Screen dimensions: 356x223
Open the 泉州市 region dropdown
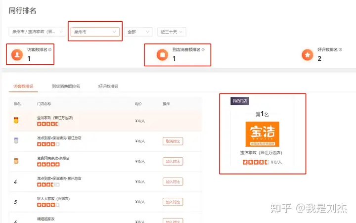click(x=95, y=32)
